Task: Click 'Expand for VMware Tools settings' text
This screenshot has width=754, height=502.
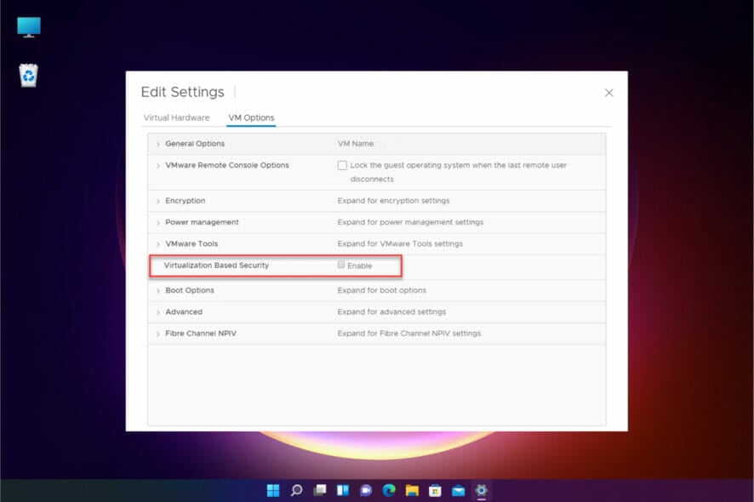Action: click(x=400, y=244)
